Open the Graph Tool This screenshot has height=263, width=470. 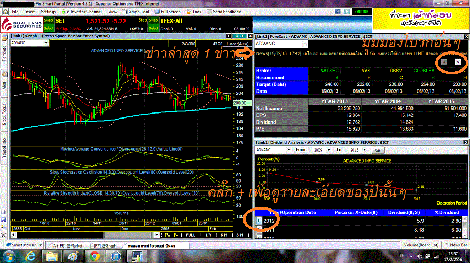(x=136, y=12)
